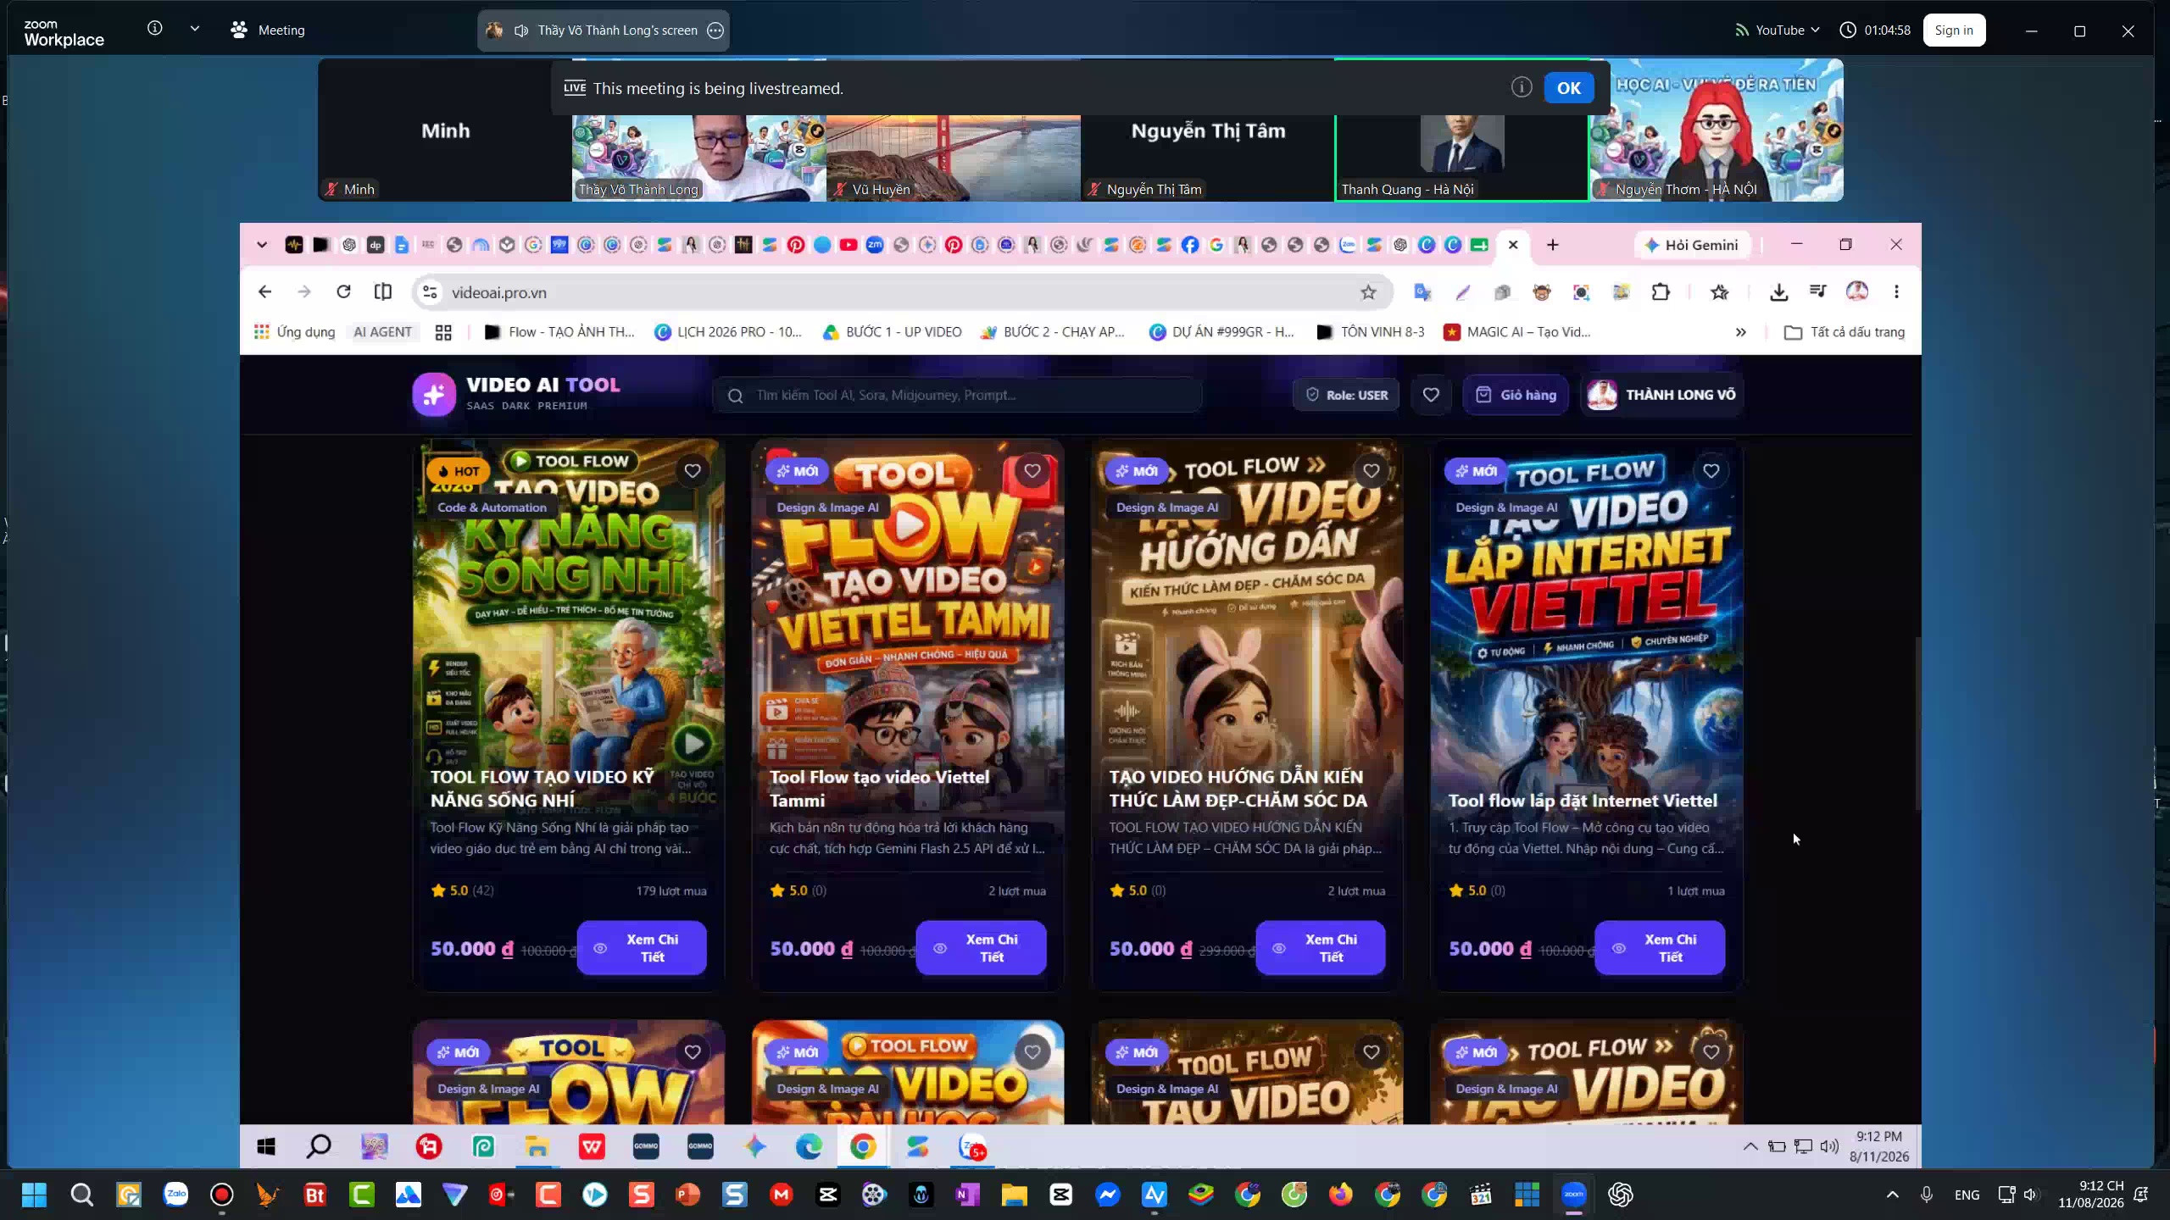Viewport: 2170px width, 1220px height.
Task: Click the wishlist heart icon in site header
Action: (x=1431, y=395)
